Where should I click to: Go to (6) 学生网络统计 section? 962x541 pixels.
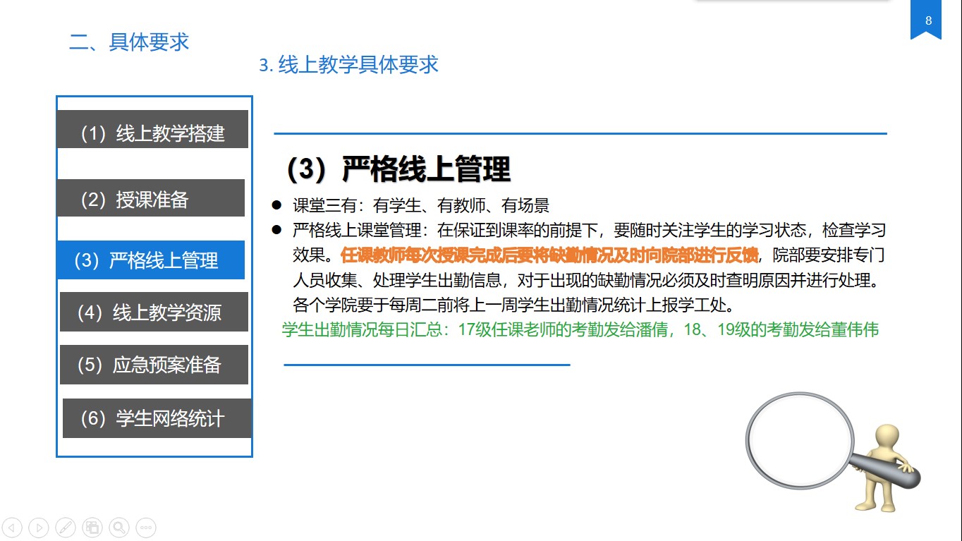[x=157, y=418]
